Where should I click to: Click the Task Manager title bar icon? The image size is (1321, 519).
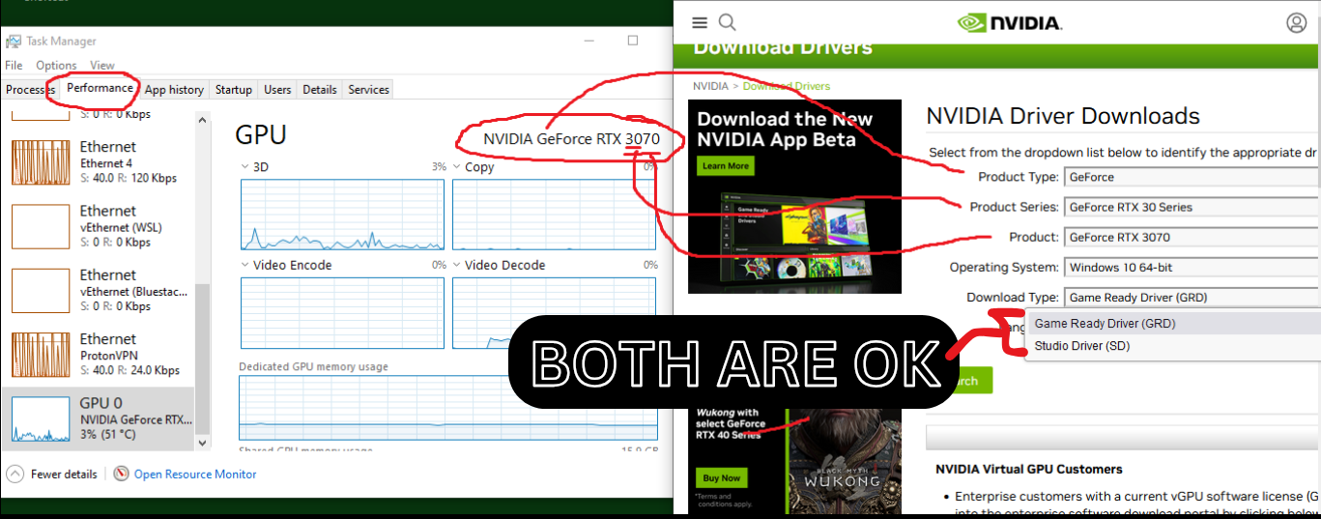tap(14, 42)
